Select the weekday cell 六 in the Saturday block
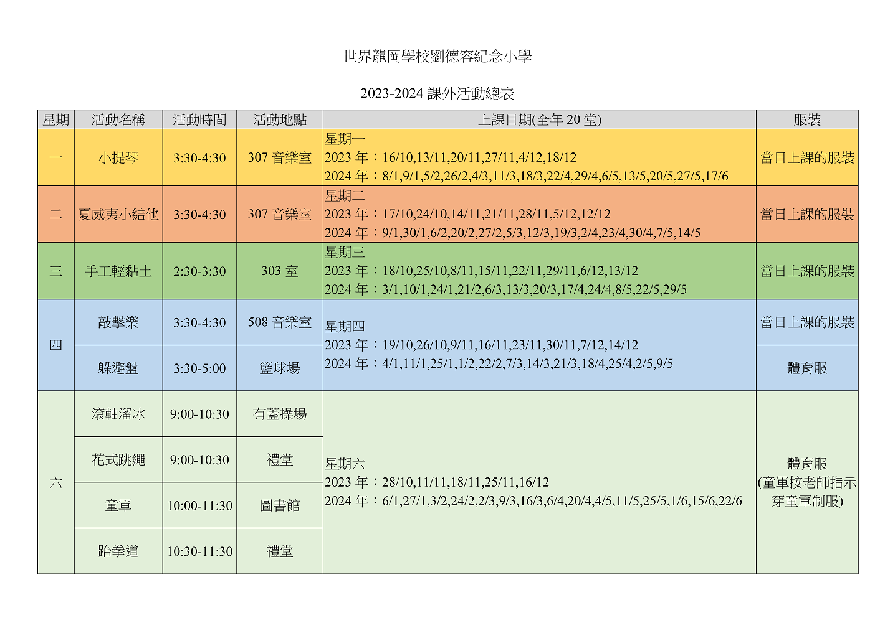The width and height of the screenshot is (875, 618). pos(56,482)
